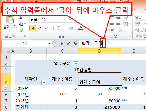Center align the cell text

click(x=112, y=24)
